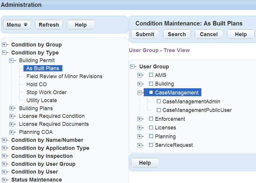Viewport: 256px width, 183px height.
Task: Expand the ServiceRequest plus icon
Action: pyautogui.click(x=140, y=145)
